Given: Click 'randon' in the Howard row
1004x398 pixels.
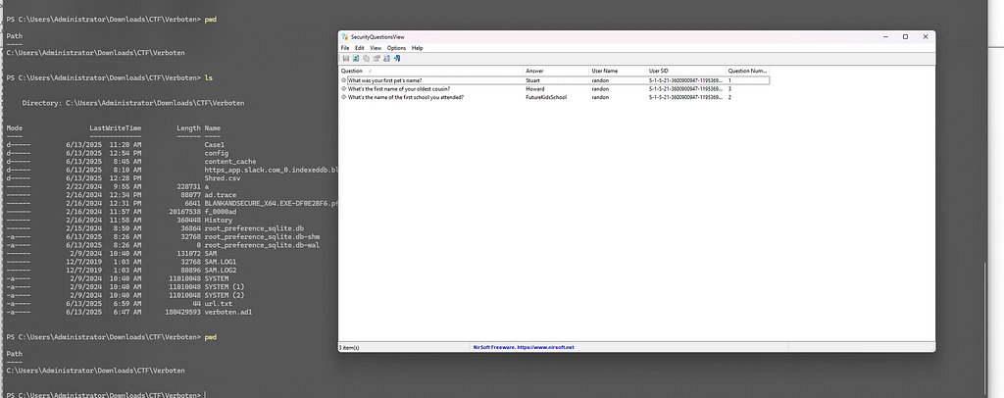Looking at the screenshot, I should click(600, 89).
